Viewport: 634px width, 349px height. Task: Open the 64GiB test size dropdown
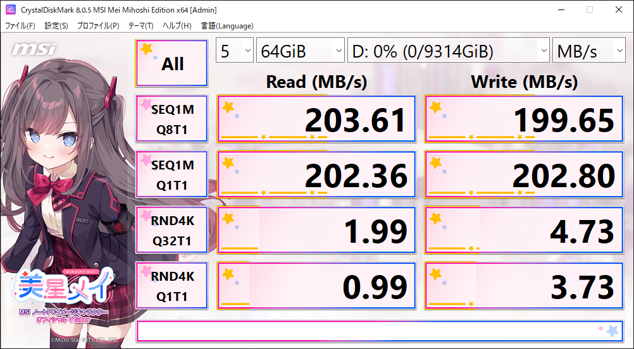pyautogui.click(x=301, y=50)
